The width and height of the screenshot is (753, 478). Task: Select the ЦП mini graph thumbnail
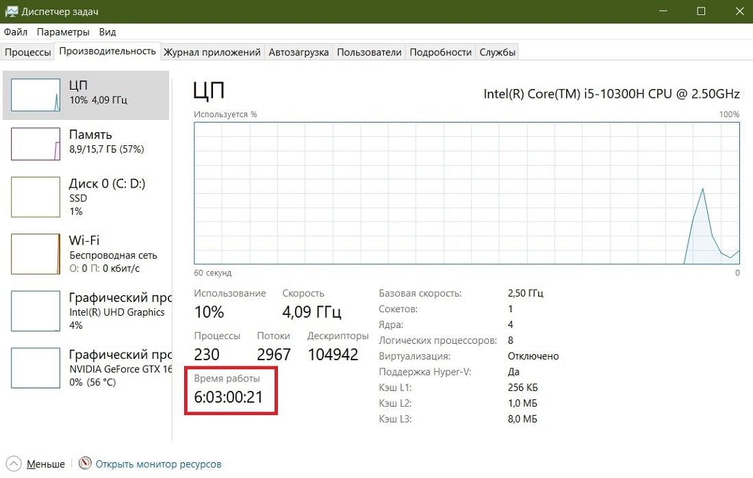36,95
